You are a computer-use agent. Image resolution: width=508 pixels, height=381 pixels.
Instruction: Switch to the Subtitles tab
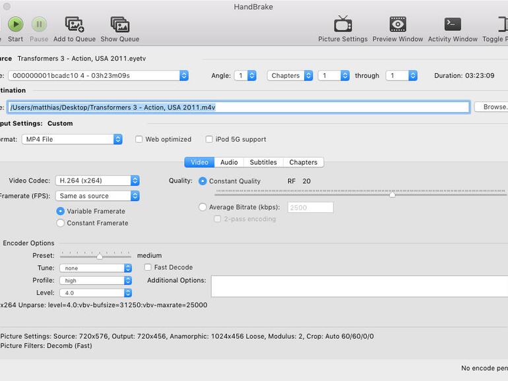263,162
